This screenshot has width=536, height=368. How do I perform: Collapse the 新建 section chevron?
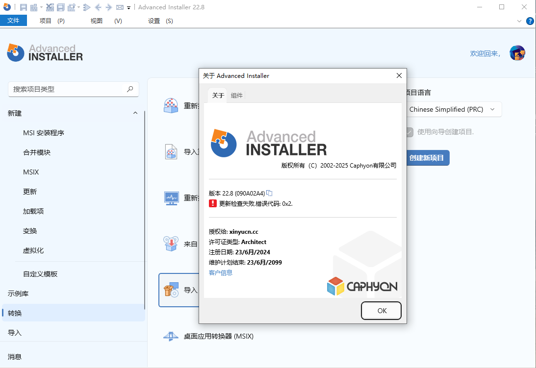(x=135, y=113)
